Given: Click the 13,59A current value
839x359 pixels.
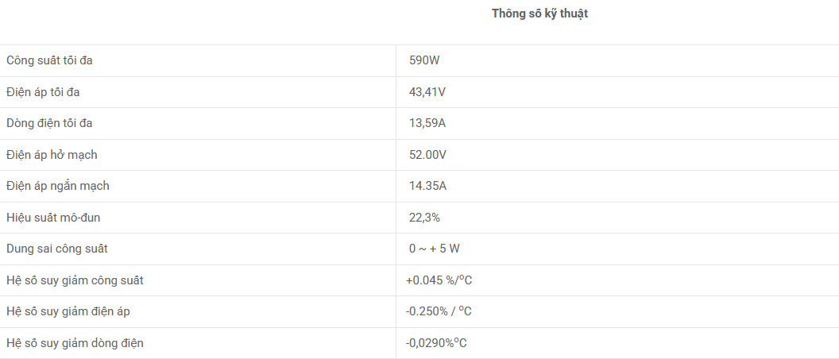Looking at the screenshot, I should pos(427,123).
